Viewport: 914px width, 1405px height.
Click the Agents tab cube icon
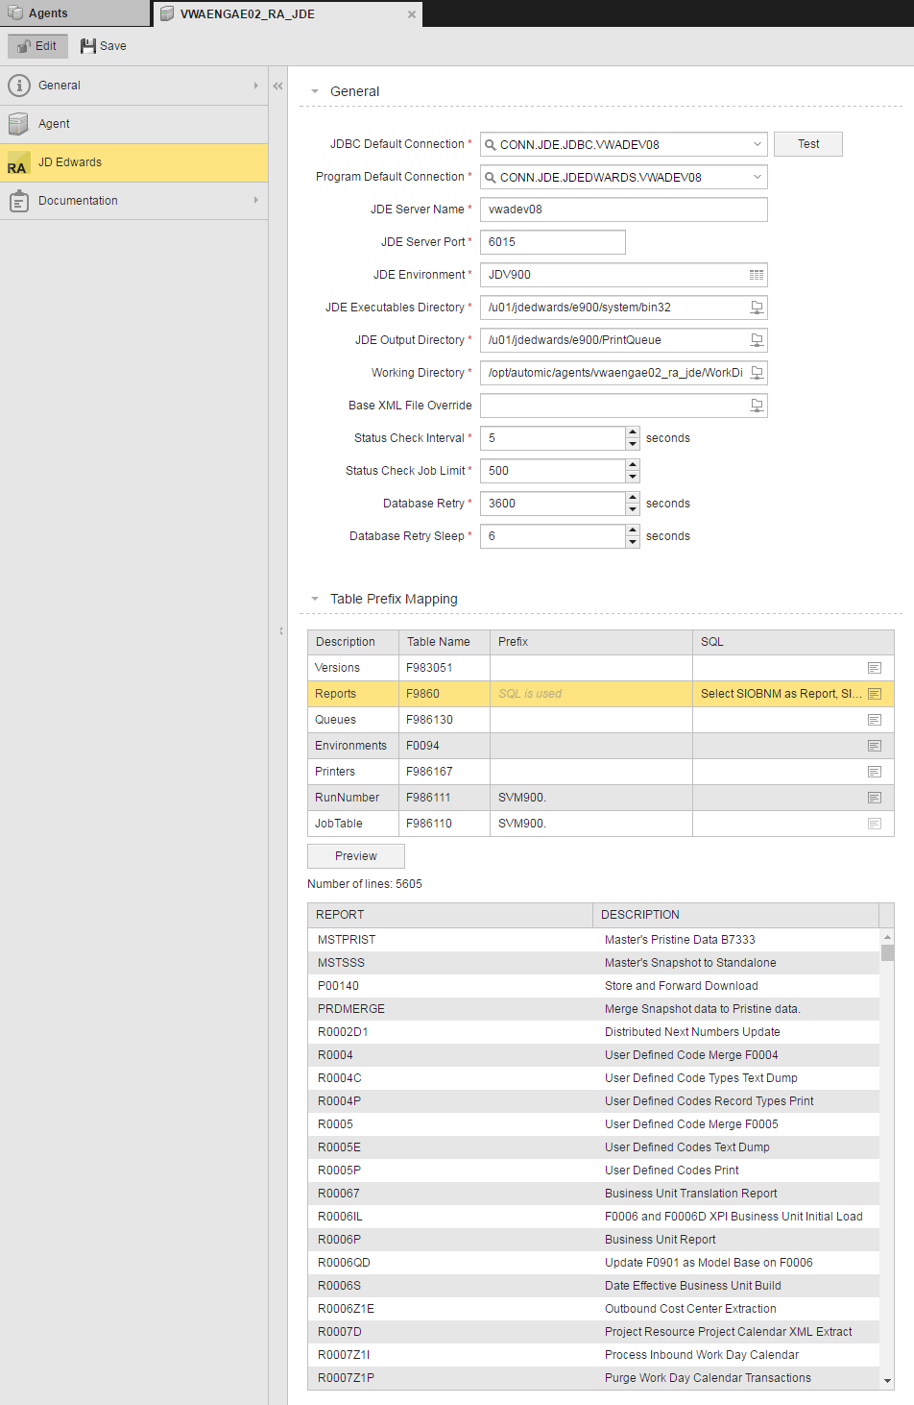point(15,13)
